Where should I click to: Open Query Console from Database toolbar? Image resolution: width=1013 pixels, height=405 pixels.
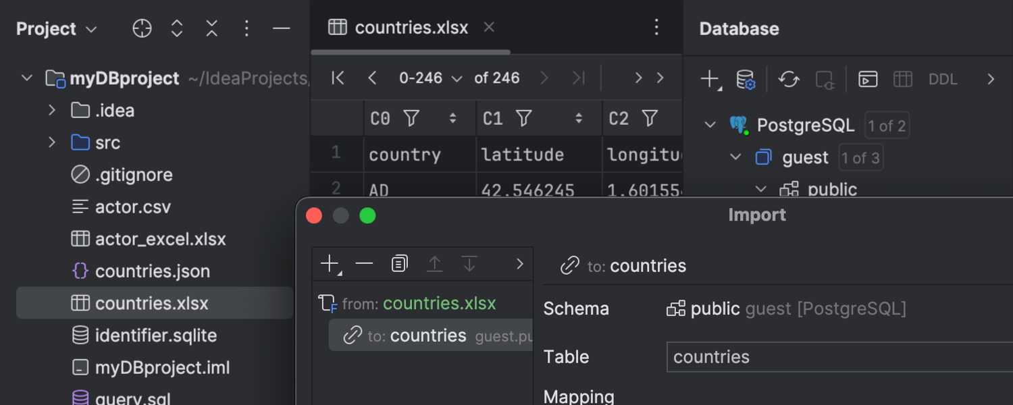click(868, 80)
